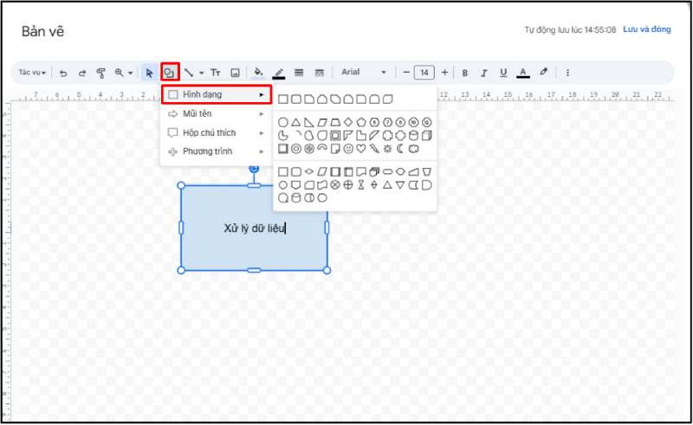Open the zoom level dropdown
693x425 pixels.
click(x=124, y=73)
